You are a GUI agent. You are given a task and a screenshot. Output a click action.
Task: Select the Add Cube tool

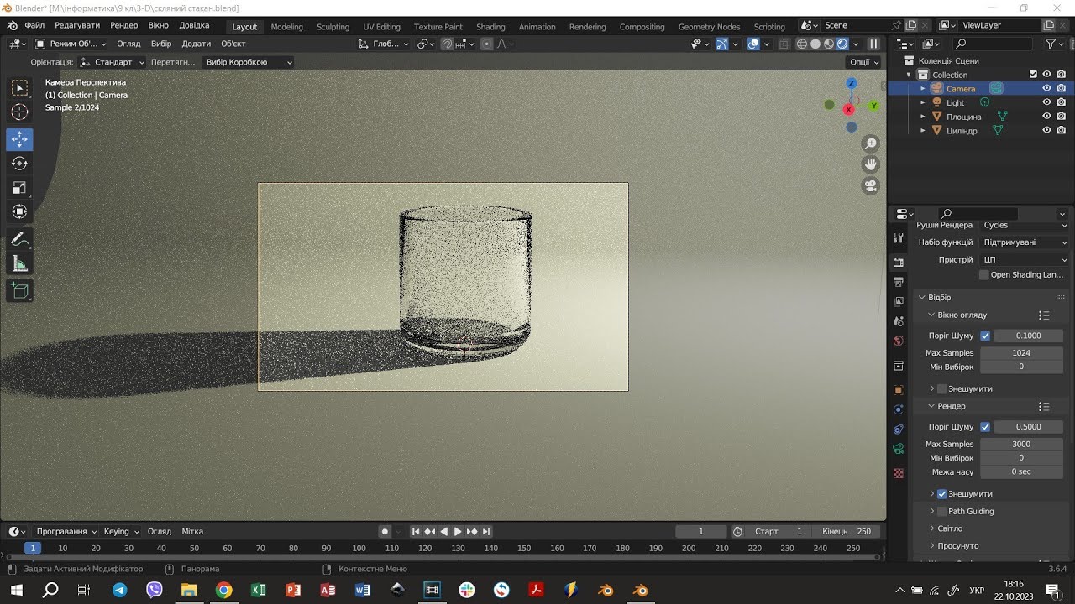(x=20, y=291)
